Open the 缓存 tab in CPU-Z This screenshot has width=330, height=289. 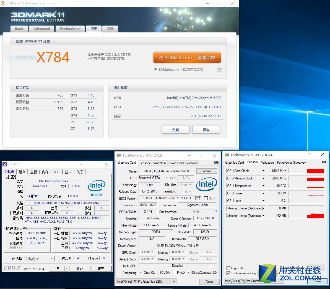pyautogui.click(x=22, y=172)
